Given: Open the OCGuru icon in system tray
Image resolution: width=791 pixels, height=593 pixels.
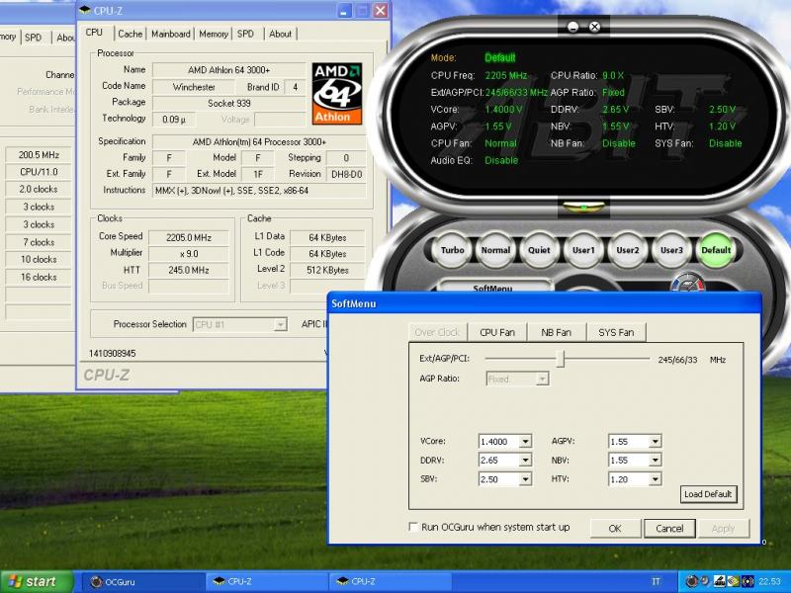Looking at the screenshot, I should pyautogui.click(x=691, y=581).
